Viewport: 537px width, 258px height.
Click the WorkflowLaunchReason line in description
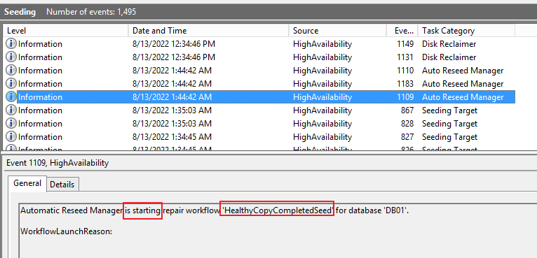pyautogui.click(x=67, y=231)
